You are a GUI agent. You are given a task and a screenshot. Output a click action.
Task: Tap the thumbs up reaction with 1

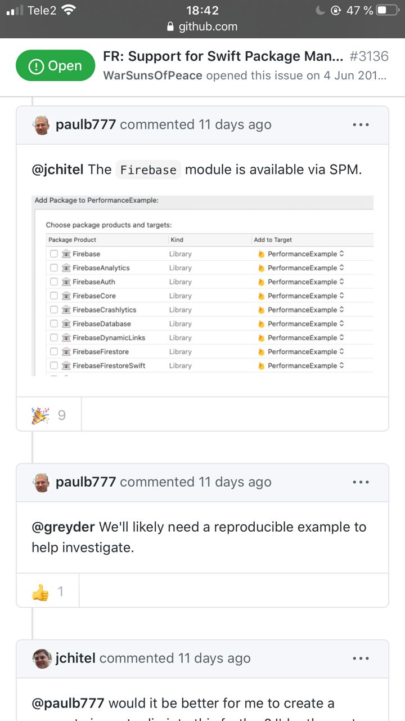[48, 591]
